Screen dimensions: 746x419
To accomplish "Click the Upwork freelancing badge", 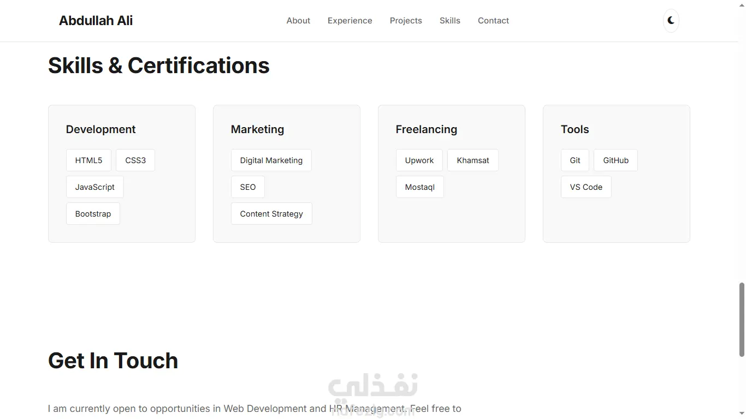I will tap(419, 160).
